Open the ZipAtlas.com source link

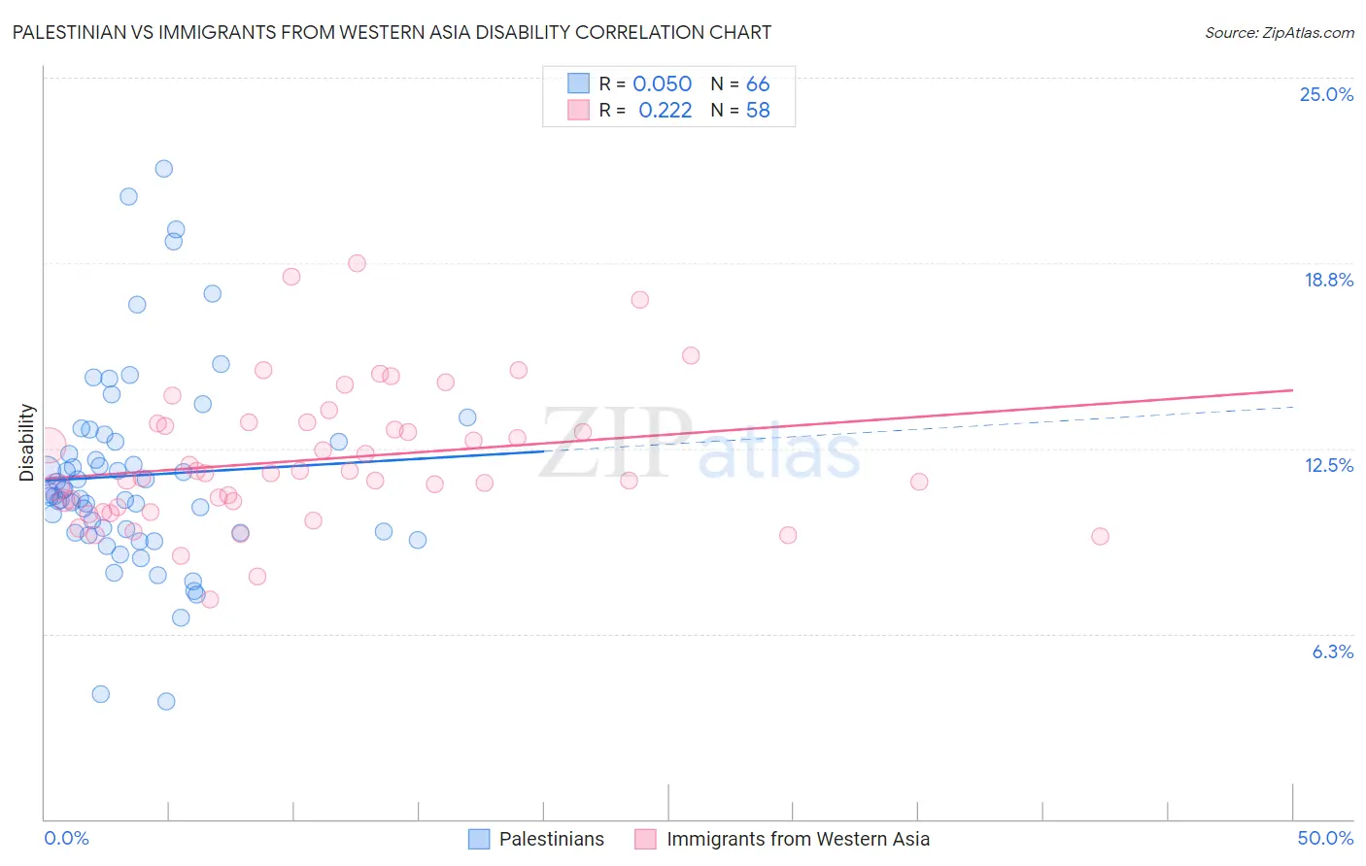(1280, 32)
